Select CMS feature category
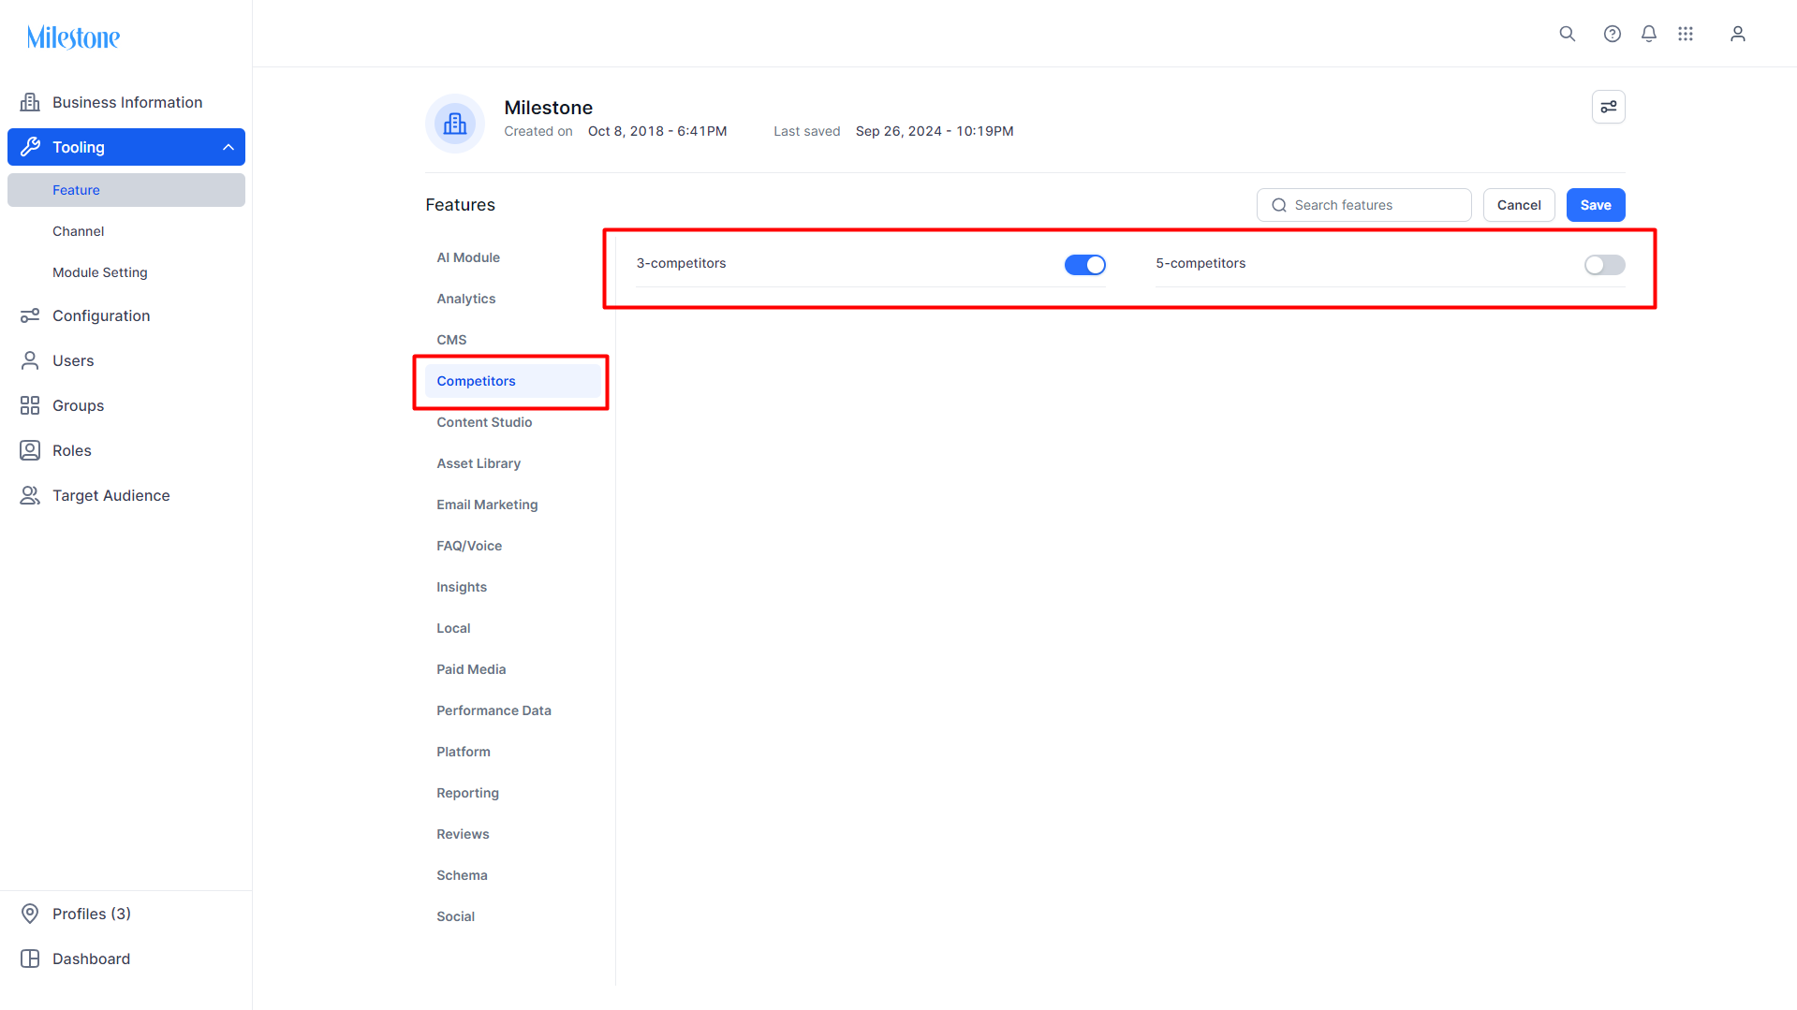This screenshot has height=1010, width=1797. pyautogui.click(x=513, y=340)
